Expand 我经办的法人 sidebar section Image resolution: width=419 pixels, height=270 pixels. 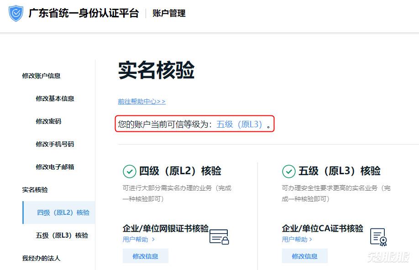[x=41, y=258]
